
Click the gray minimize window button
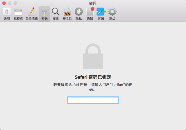(x=10, y=3)
